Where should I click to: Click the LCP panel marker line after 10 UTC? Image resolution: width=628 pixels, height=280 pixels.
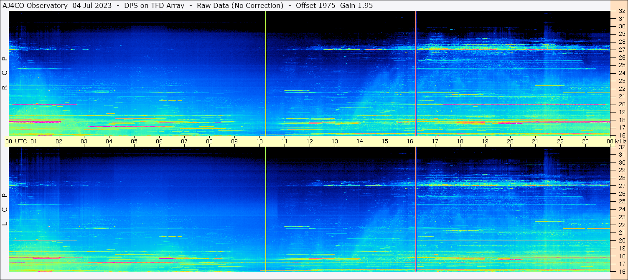pyautogui.click(x=265, y=209)
